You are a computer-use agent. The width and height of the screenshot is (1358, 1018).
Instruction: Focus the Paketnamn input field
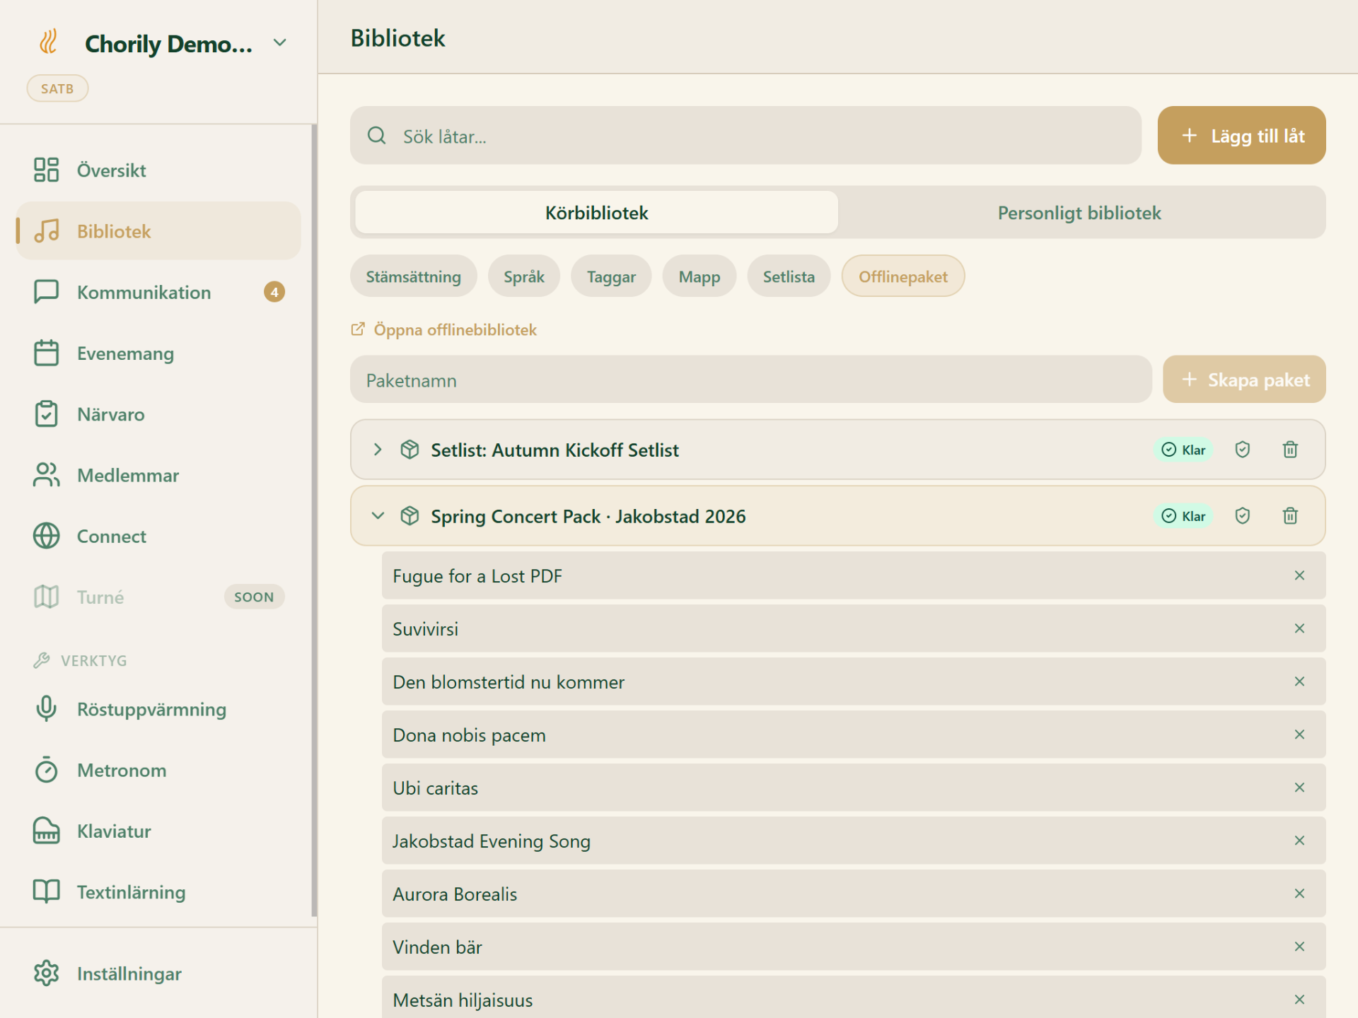point(751,380)
